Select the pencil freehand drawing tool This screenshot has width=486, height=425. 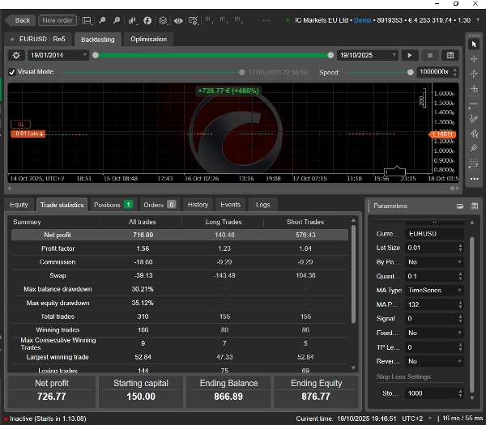coord(474,119)
